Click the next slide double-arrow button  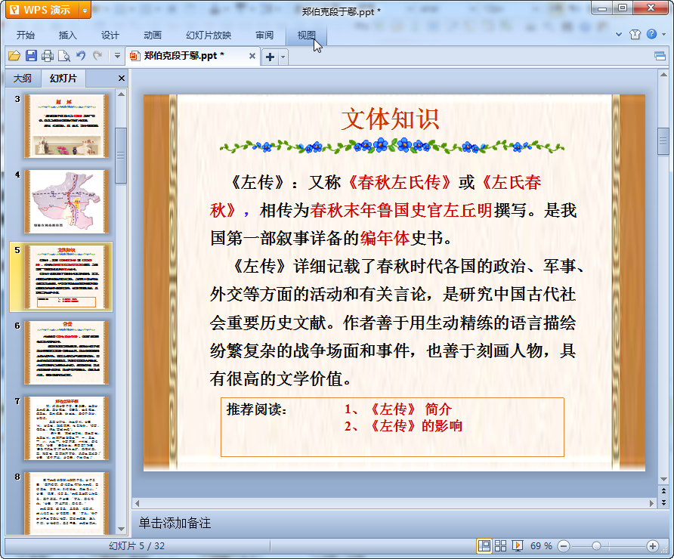[x=663, y=502]
